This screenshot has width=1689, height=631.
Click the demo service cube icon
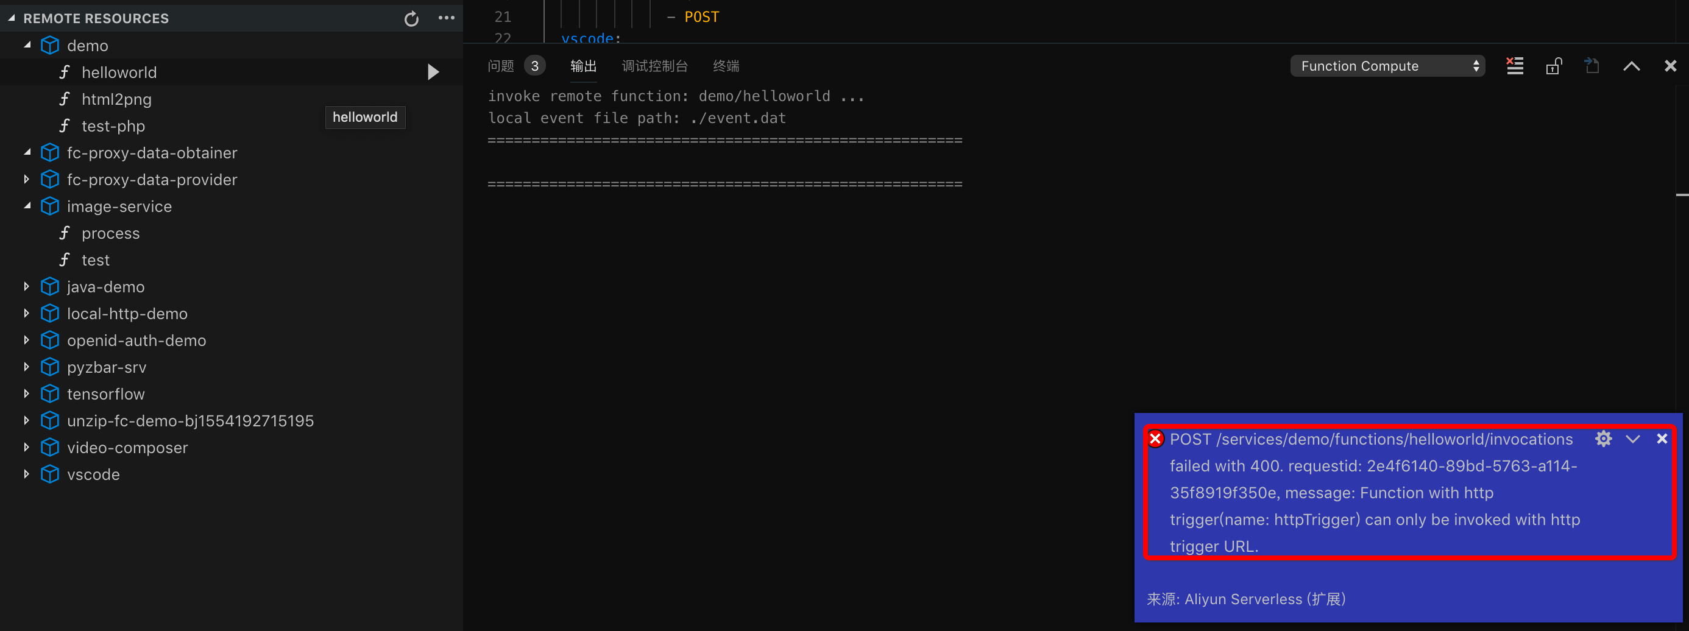[x=51, y=45]
